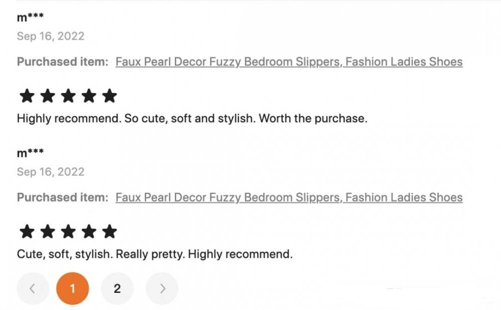This screenshot has width=501, height=310.
Task: Open page 2 of the reviews
Action: (x=117, y=288)
